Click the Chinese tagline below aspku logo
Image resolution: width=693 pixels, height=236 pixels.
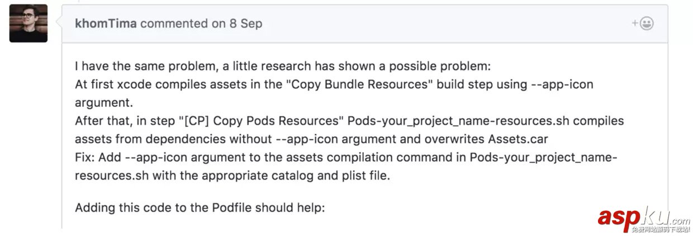pos(661,229)
